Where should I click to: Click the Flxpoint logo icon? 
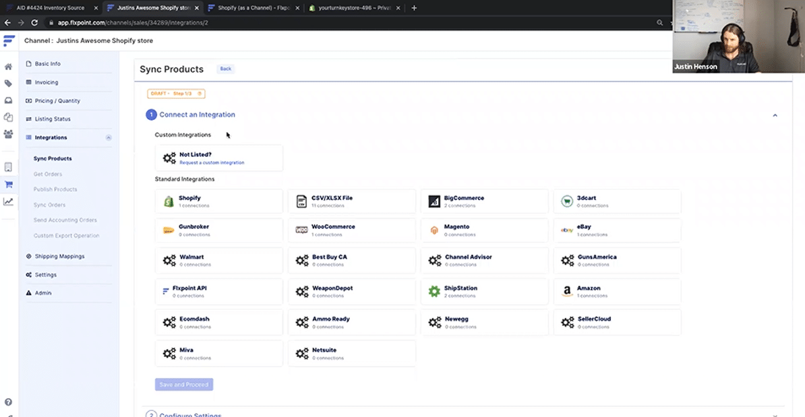9,41
